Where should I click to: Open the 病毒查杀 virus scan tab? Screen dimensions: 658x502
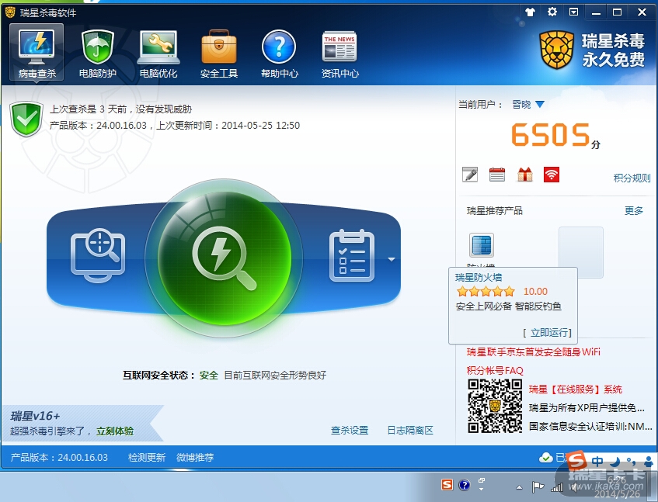(37, 53)
